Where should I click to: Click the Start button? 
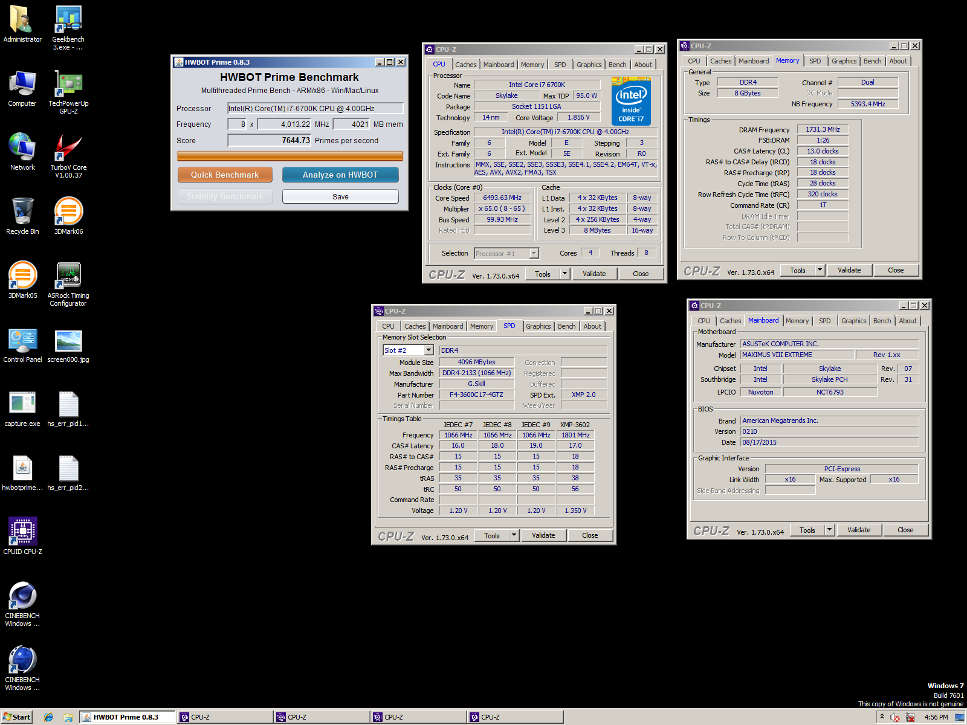tap(17, 717)
